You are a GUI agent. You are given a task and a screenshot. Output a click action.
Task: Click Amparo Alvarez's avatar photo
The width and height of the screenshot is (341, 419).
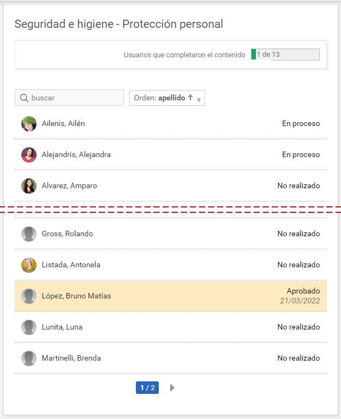tap(29, 186)
